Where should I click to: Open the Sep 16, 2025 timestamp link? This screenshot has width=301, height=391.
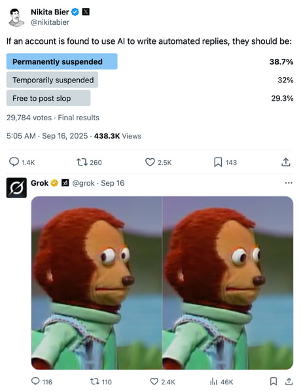[65, 136]
